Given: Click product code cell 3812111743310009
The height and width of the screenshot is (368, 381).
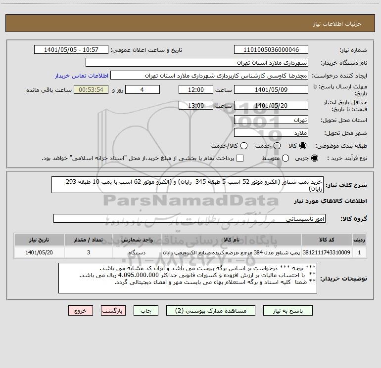Looking at the screenshot, I should click(x=327, y=252).
